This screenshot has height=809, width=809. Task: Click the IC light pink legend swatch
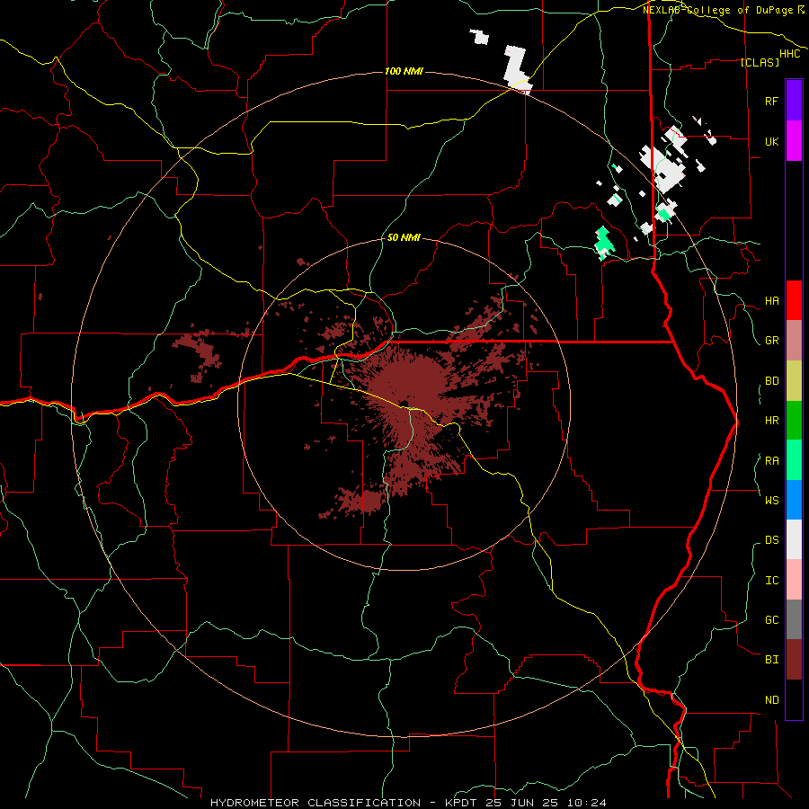click(x=794, y=580)
